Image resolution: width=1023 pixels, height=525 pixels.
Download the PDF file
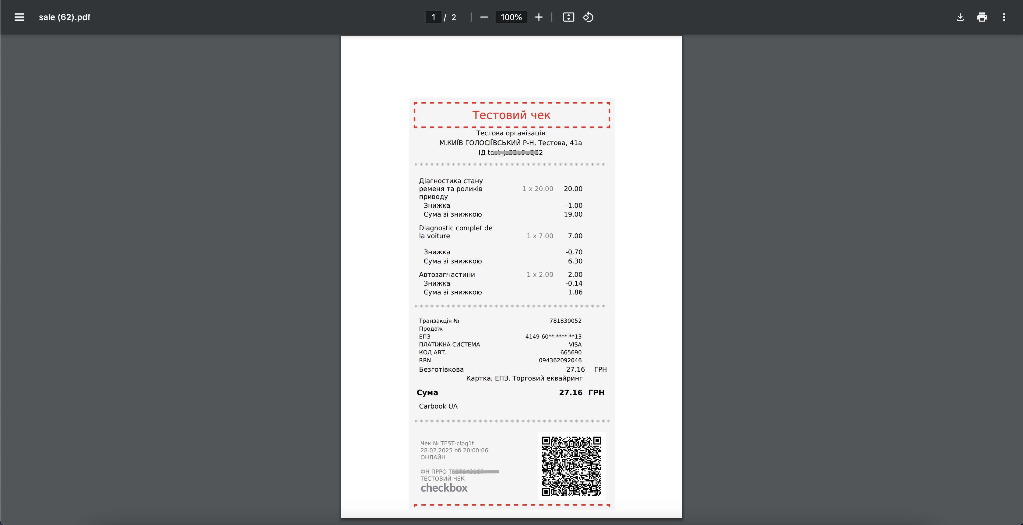pos(960,17)
